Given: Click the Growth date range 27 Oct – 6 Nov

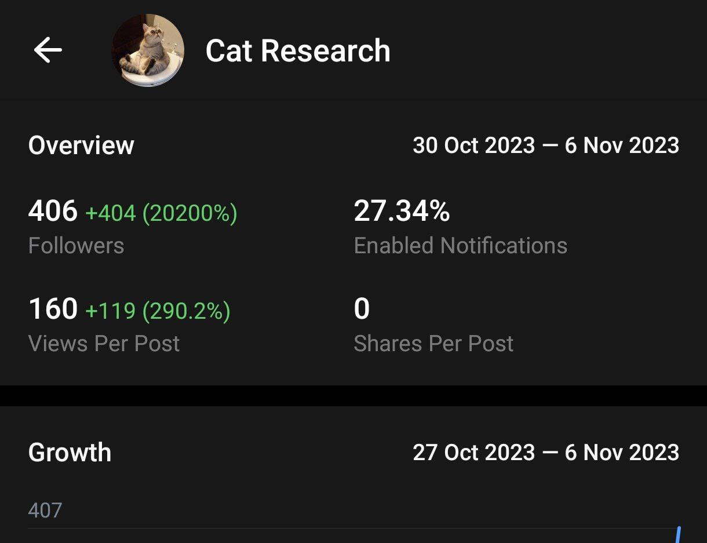Looking at the screenshot, I should pos(545,453).
